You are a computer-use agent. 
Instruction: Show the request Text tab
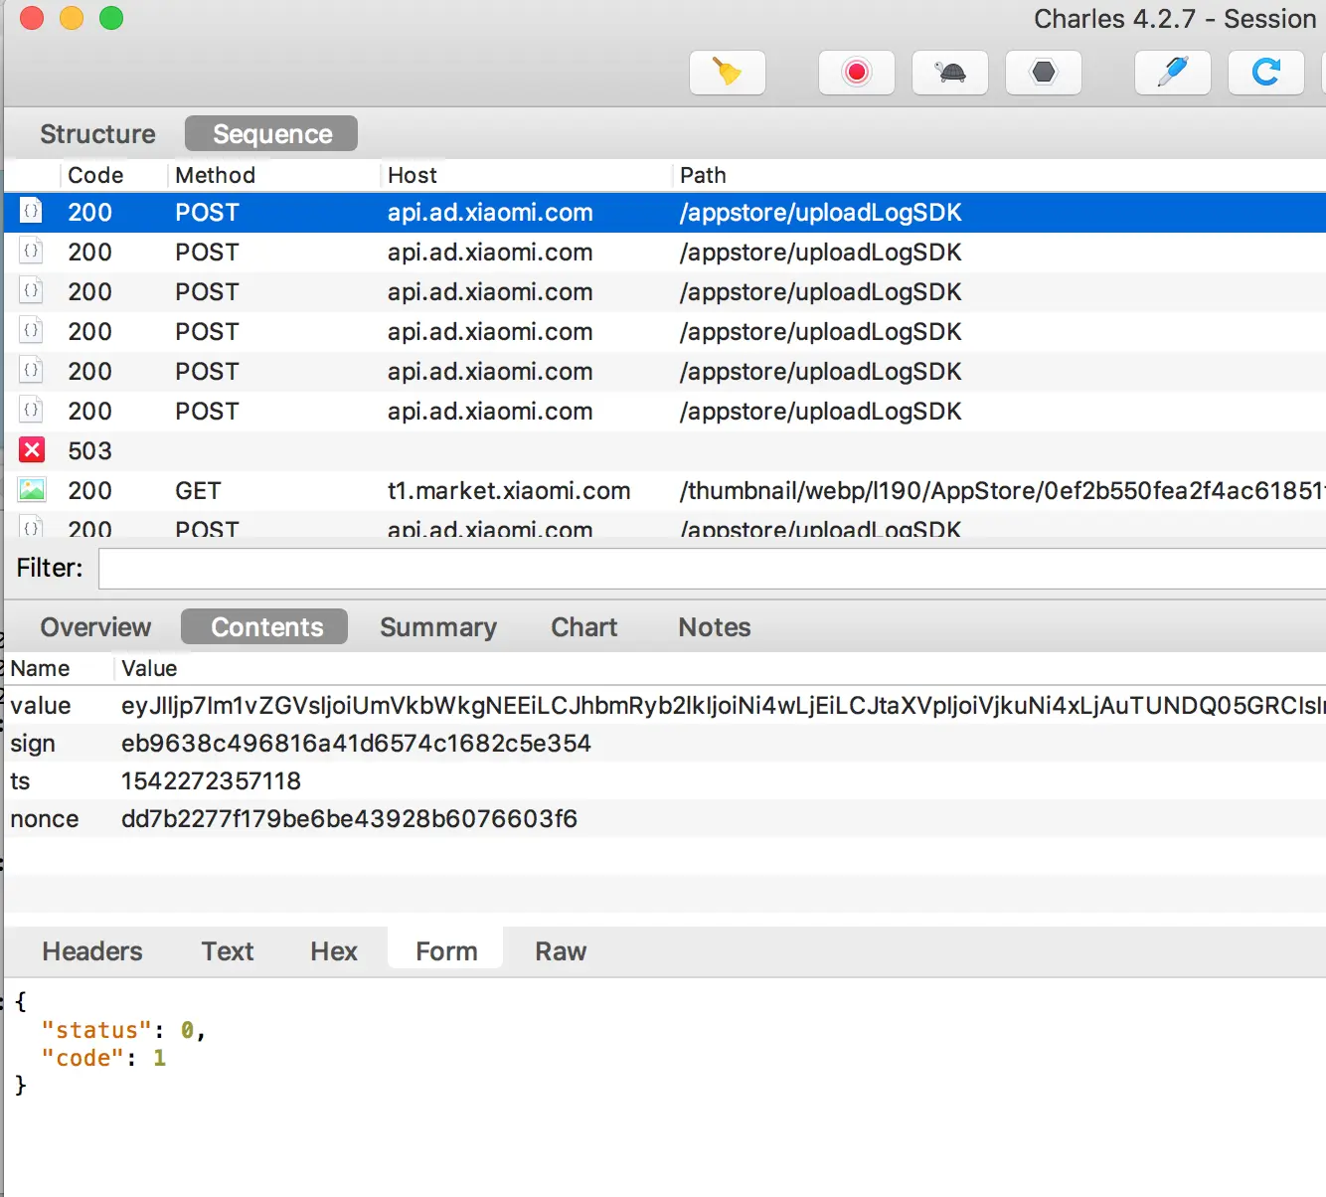[x=228, y=951]
